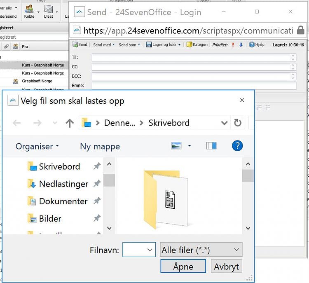
Task: Click Skrivebord breadcrumb in path bar
Action: coord(169,123)
